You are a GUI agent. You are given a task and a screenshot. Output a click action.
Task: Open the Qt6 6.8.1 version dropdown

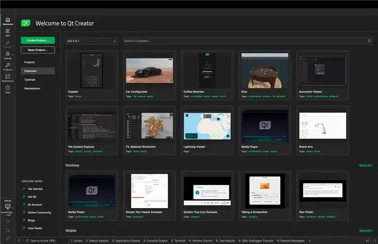92,41
